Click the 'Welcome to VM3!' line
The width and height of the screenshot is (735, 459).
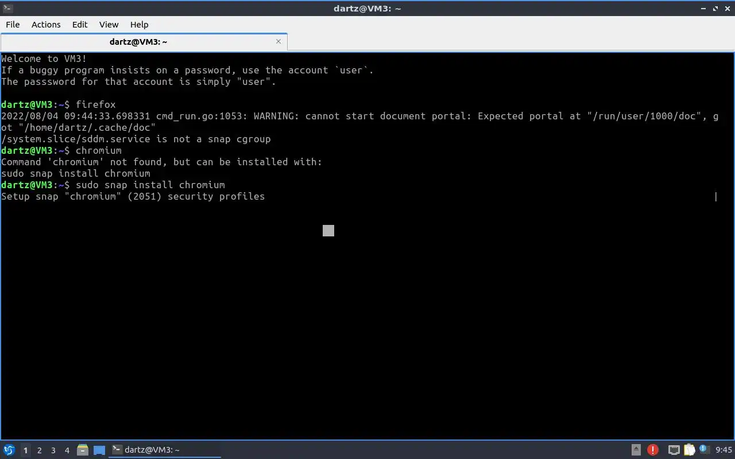44,59
